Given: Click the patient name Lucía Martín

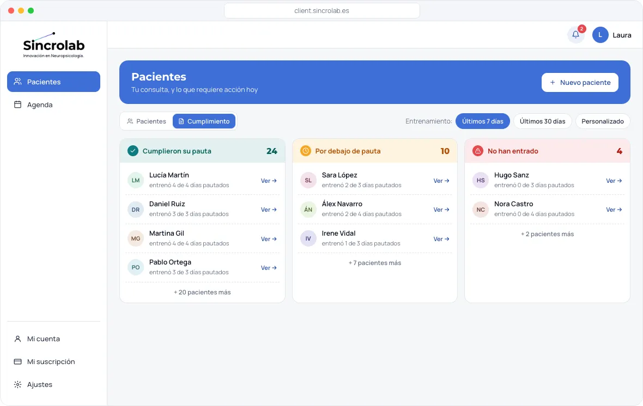Looking at the screenshot, I should pos(169,175).
